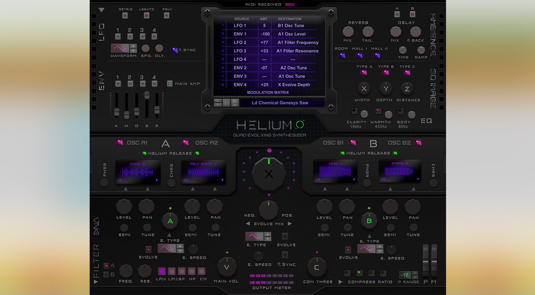The height and width of the screenshot is (295, 535).
Task: Select the second COMPRESS RATIO button
Action: (x=360, y=273)
